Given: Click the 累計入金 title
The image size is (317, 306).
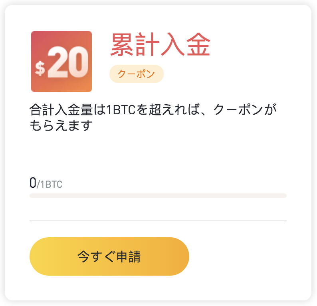Looking at the screenshot, I should 160,44.
